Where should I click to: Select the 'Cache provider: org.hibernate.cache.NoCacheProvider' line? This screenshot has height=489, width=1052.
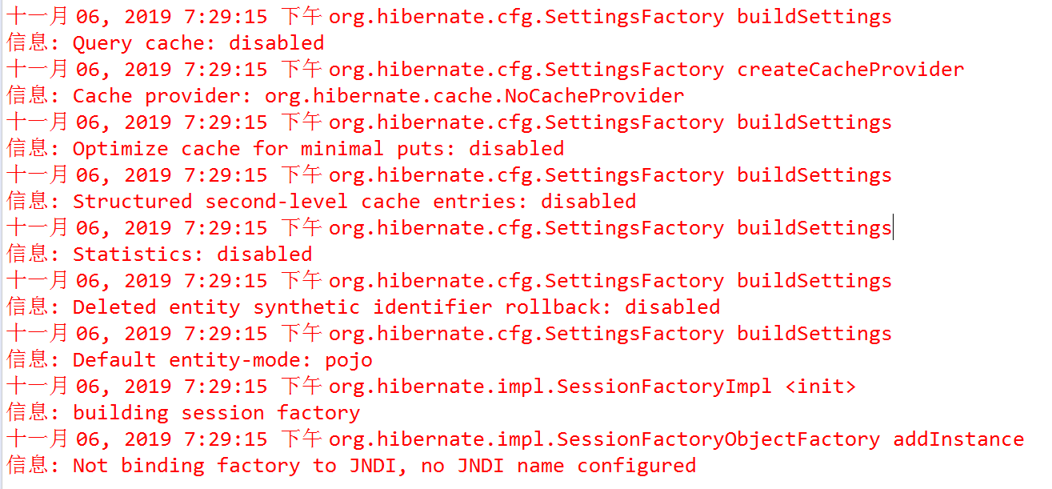tap(346, 96)
